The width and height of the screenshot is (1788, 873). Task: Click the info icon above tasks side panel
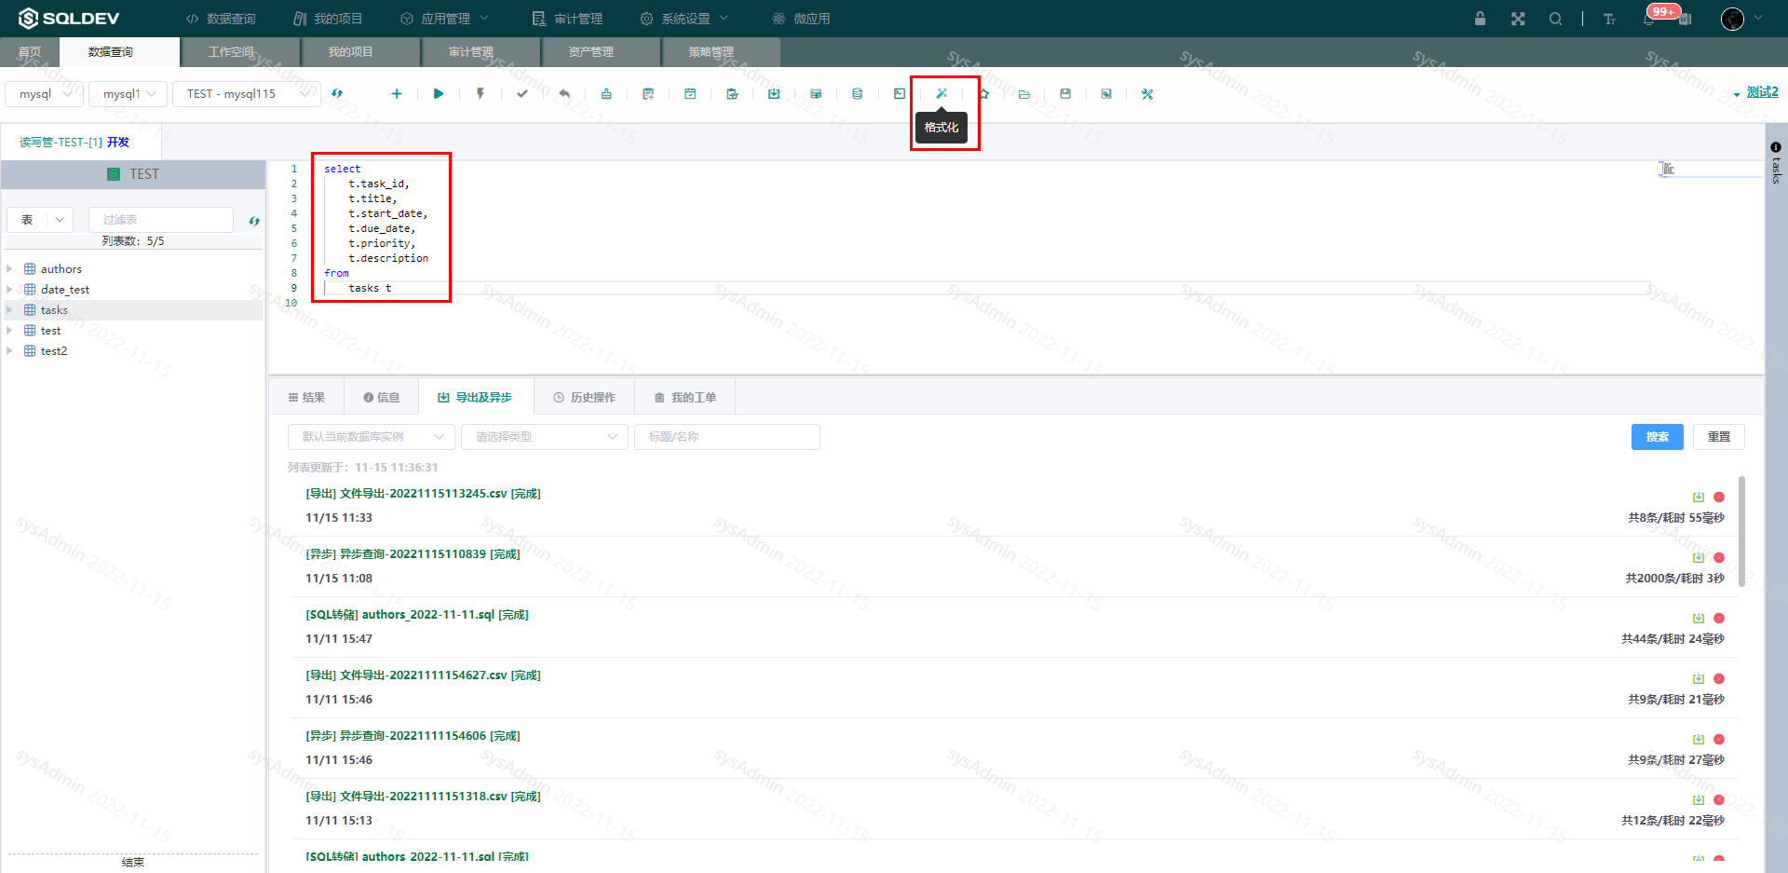pyautogui.click(x=1776, y=147)
